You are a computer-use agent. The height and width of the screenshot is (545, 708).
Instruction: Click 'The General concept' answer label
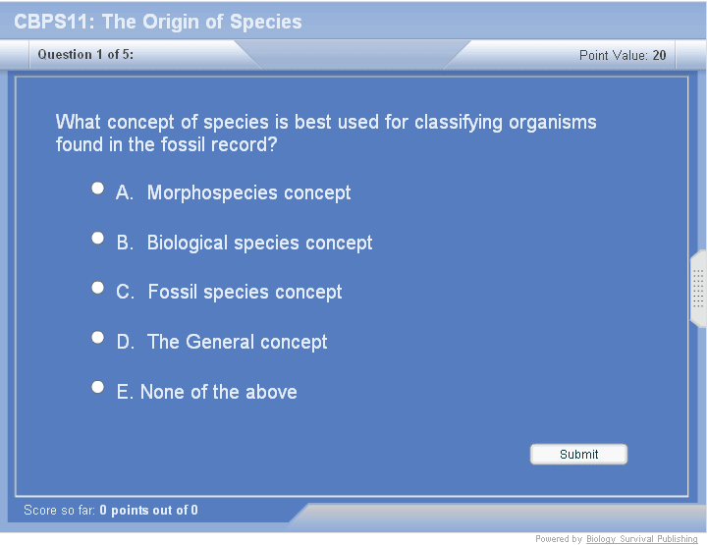[237, 343]
